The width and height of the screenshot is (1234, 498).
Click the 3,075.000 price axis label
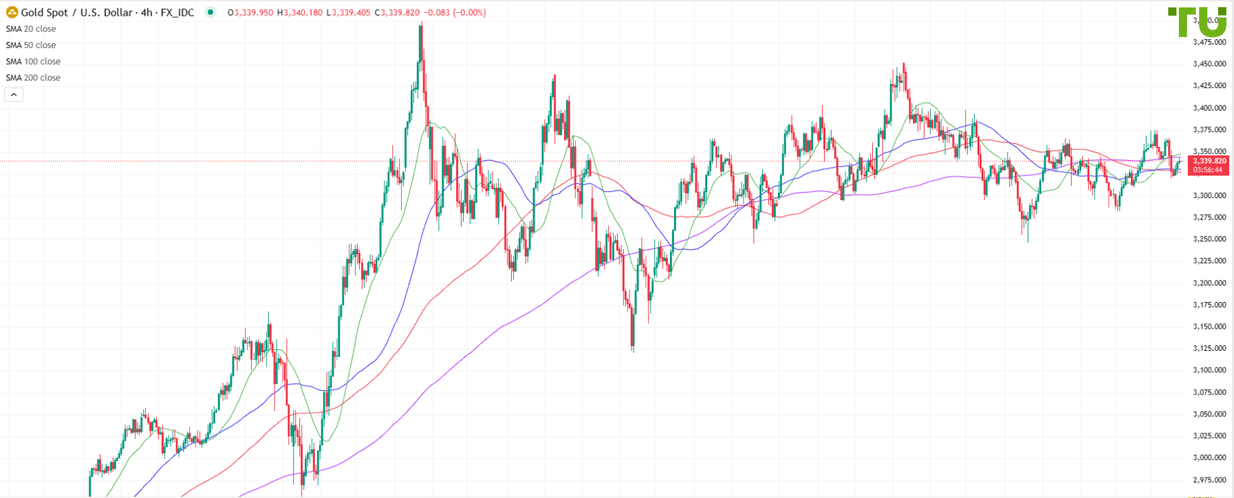click(1209, 392)
